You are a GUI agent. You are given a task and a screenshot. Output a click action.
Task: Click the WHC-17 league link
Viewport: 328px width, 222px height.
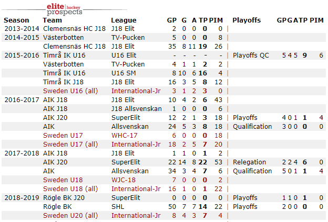pyautogui.click(x=124, y=135)
